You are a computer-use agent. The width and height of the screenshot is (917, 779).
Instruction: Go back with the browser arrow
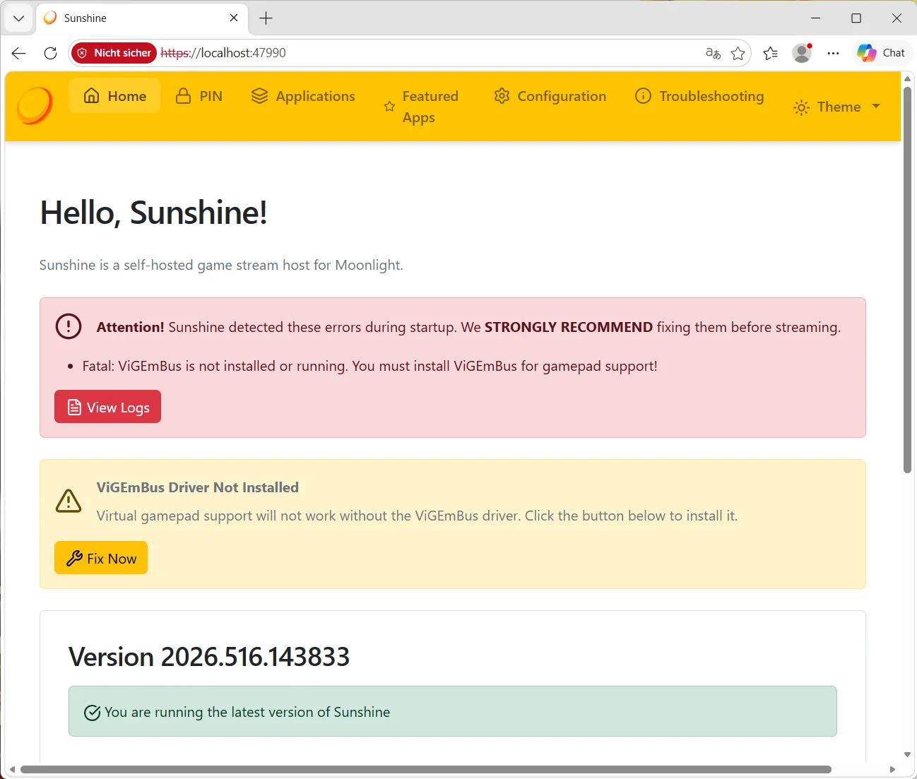point(19,53)
